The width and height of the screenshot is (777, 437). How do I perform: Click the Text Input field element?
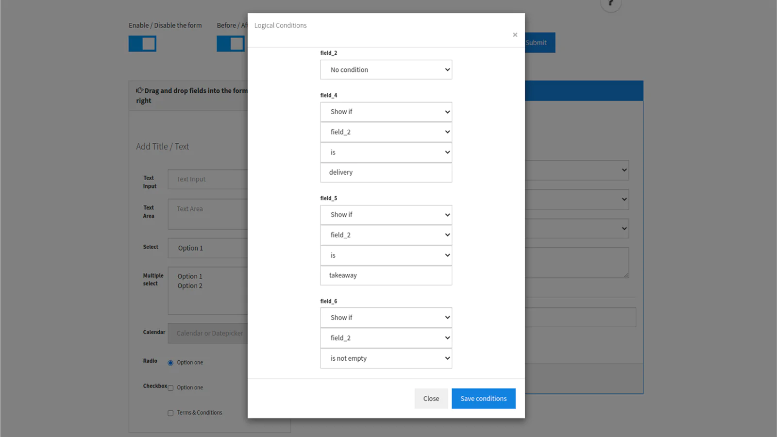coord(208,179)
